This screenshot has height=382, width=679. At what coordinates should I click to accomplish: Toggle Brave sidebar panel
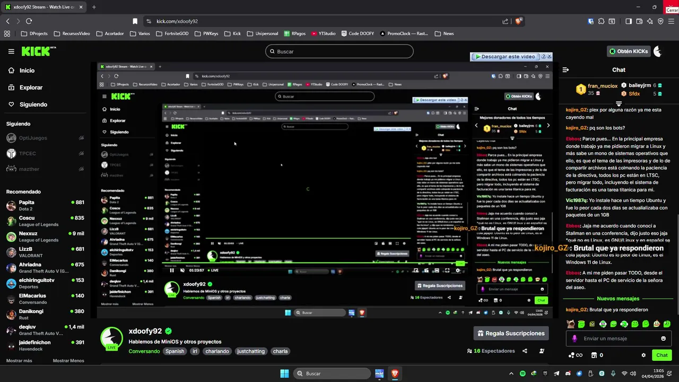(629, 21)
